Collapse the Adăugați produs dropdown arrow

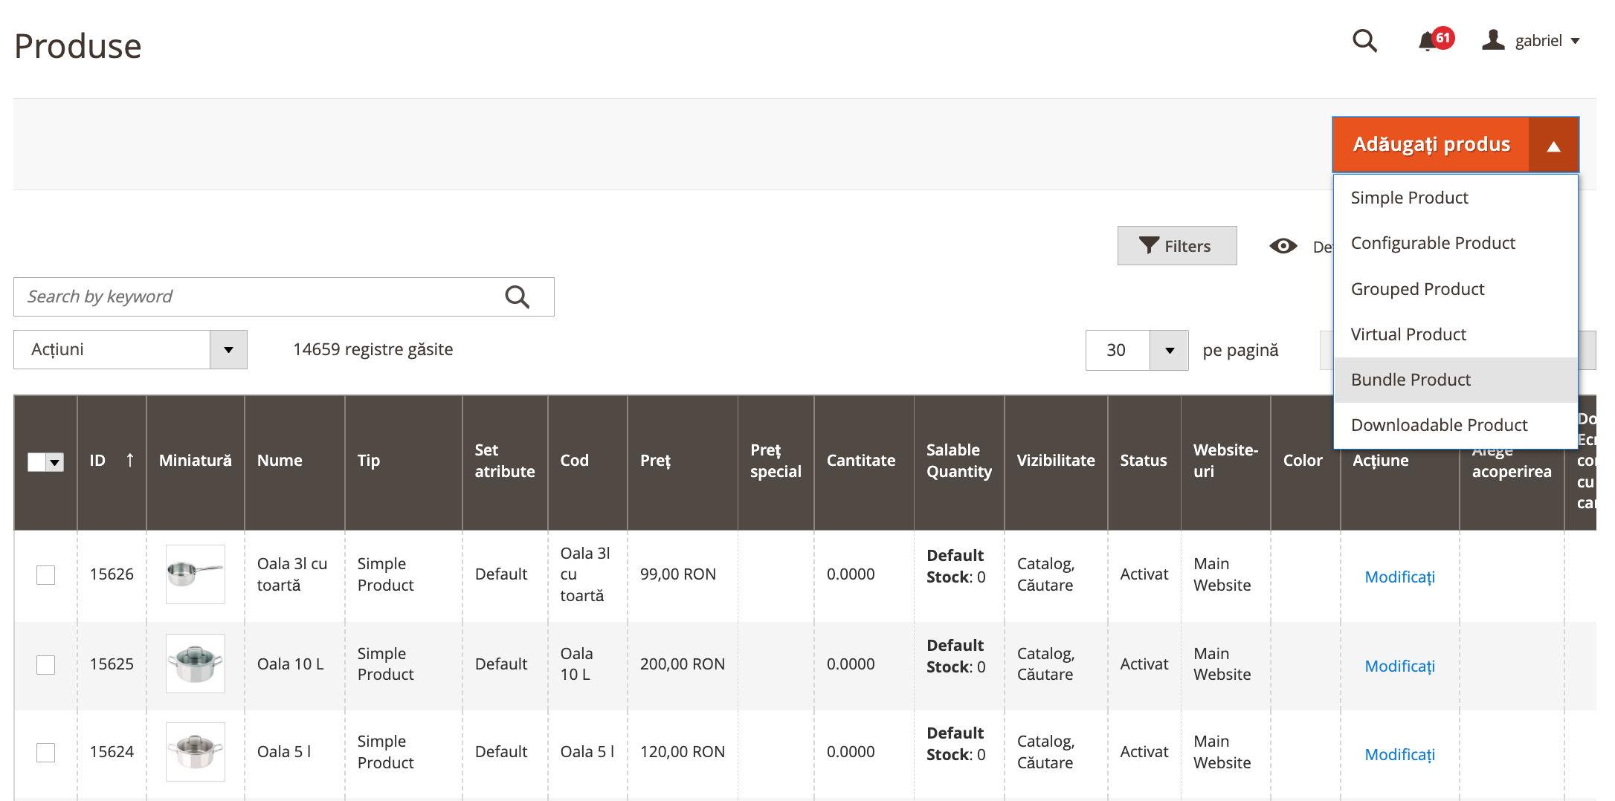(x=1553, y=145)
